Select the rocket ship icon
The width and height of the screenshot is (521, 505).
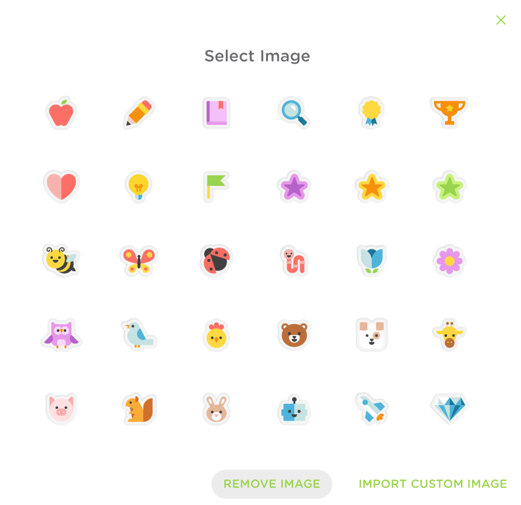click(372, 409)
